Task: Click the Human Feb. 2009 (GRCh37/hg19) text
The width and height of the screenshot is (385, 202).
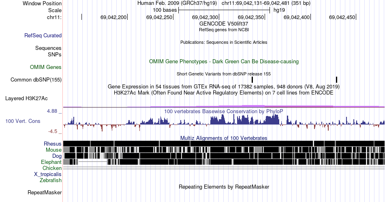Action: [x=177, y=3]
